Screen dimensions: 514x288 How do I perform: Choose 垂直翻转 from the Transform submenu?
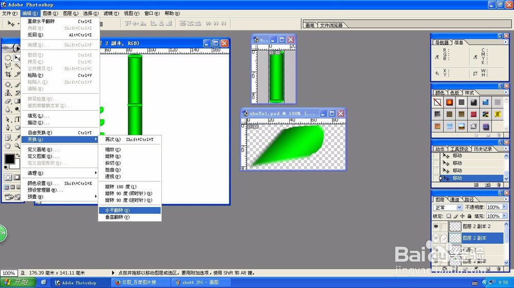coord(130,217)
